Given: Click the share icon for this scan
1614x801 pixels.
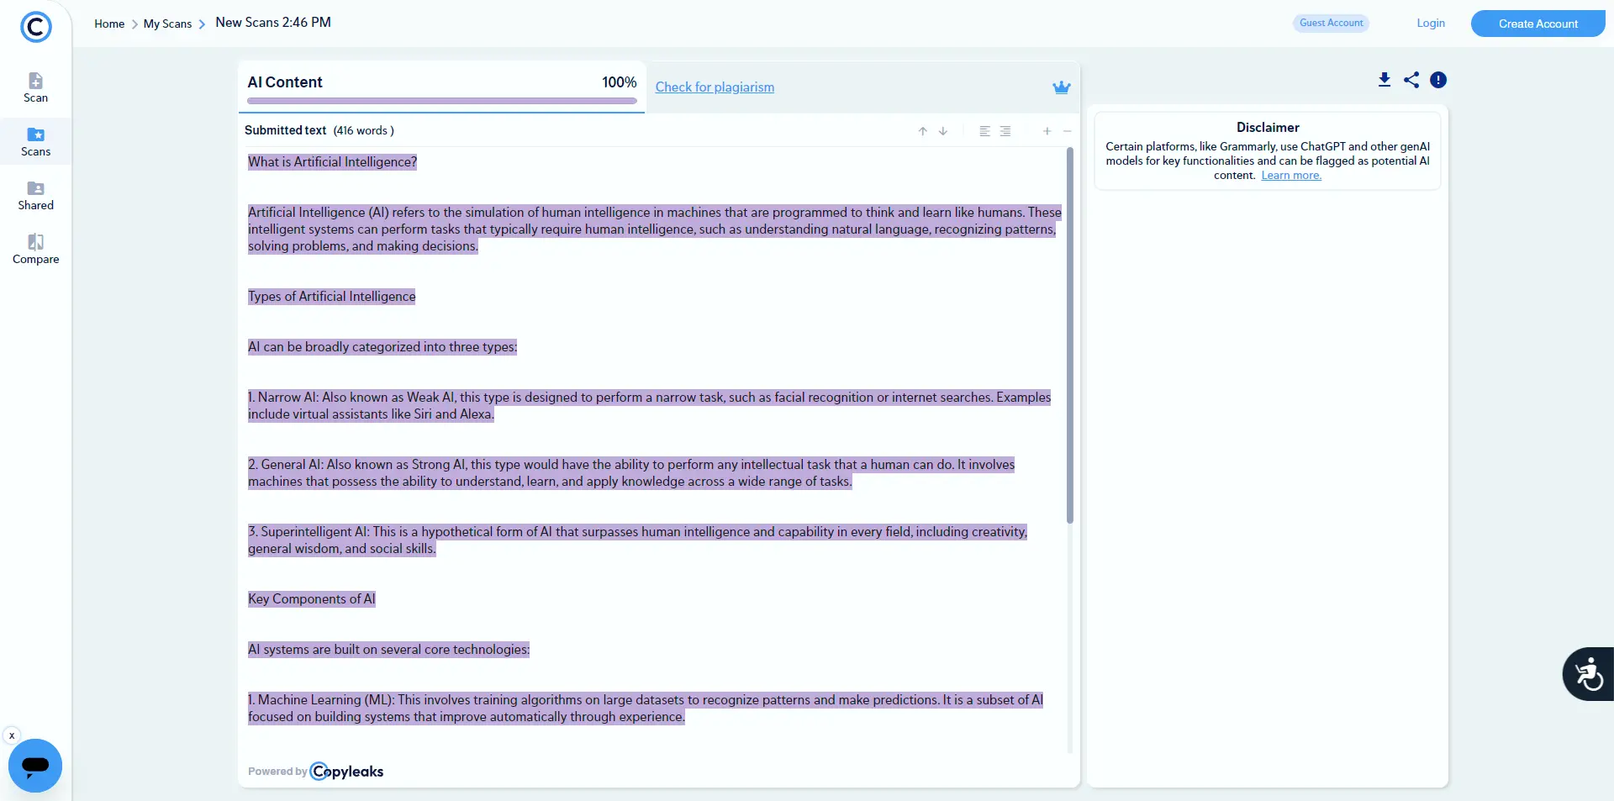Looking at the screenshot, I should tap(1411, 80).
